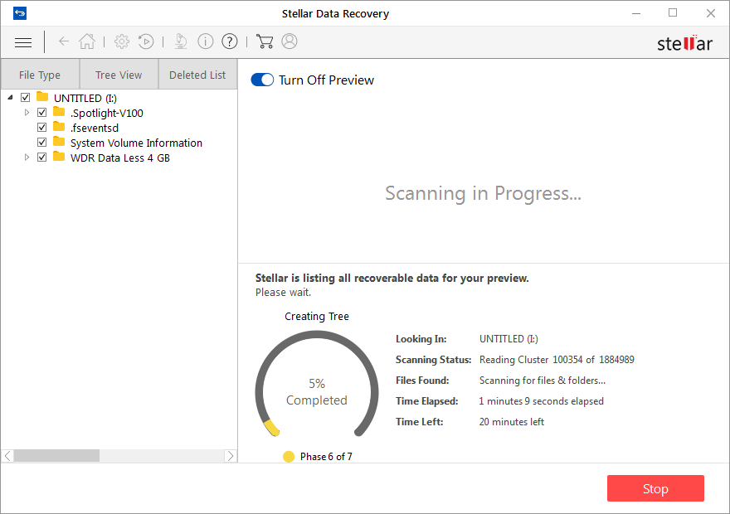Screen dimensions: 730x514
Task: Uncheck the .Spotlight-V100 checkbox
Action: click(x=42, y=112)
